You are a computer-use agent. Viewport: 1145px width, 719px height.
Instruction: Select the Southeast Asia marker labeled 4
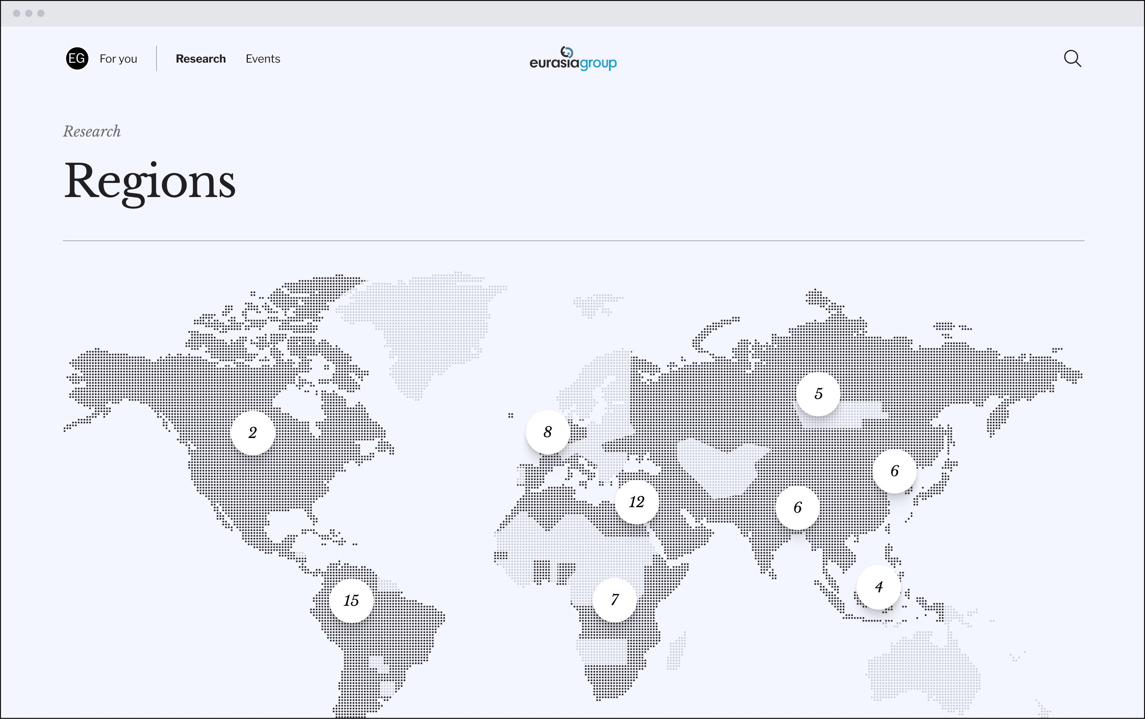coord(879,587)
